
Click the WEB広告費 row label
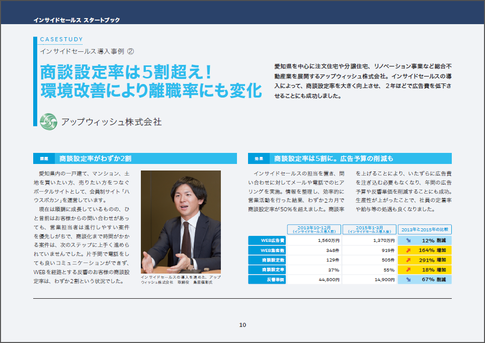tap(267, 240)
